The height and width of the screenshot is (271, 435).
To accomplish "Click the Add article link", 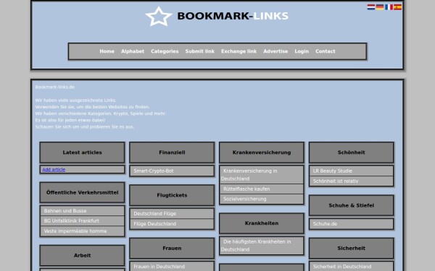I will point(54,170).
